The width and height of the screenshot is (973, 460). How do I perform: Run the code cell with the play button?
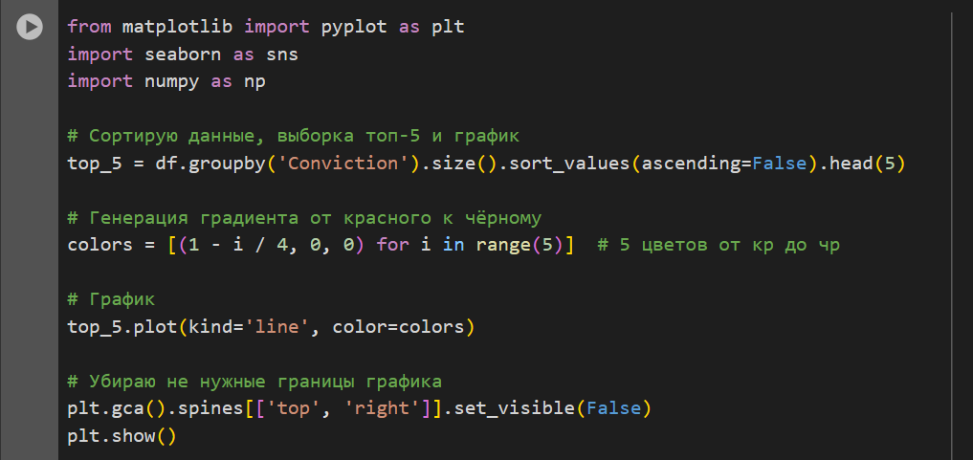tap(30, 28)
